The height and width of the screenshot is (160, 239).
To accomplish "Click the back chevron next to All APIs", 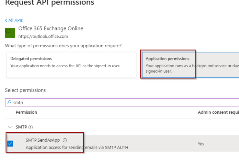I will 6,20.
